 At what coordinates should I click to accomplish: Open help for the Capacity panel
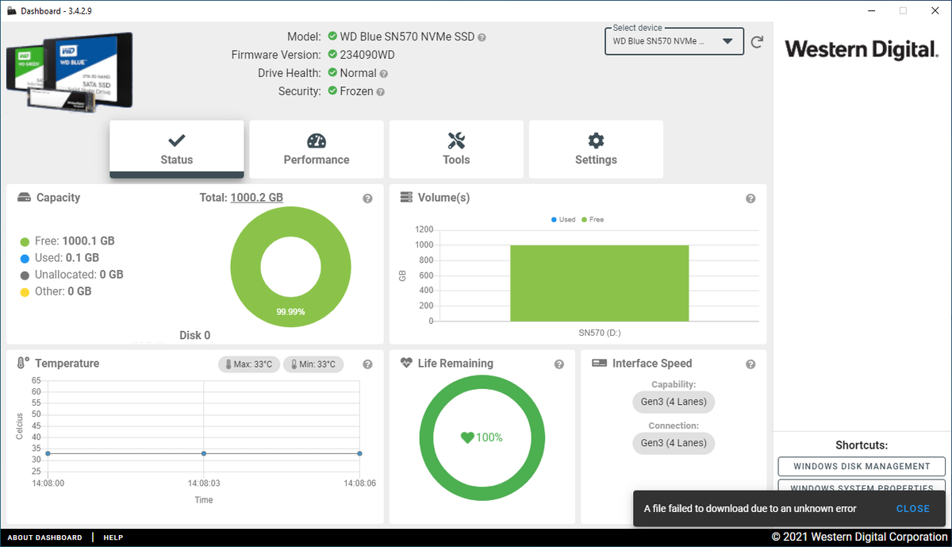[367, 198]
